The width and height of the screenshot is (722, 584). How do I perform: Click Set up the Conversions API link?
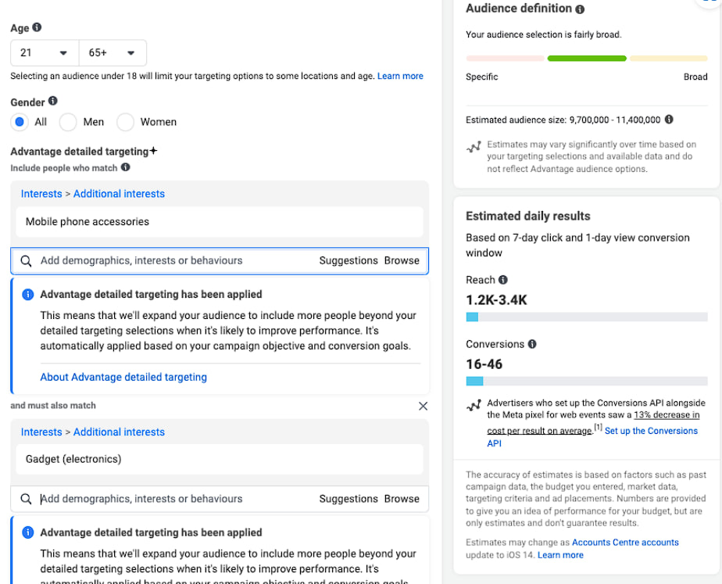(x=651, y=431)
